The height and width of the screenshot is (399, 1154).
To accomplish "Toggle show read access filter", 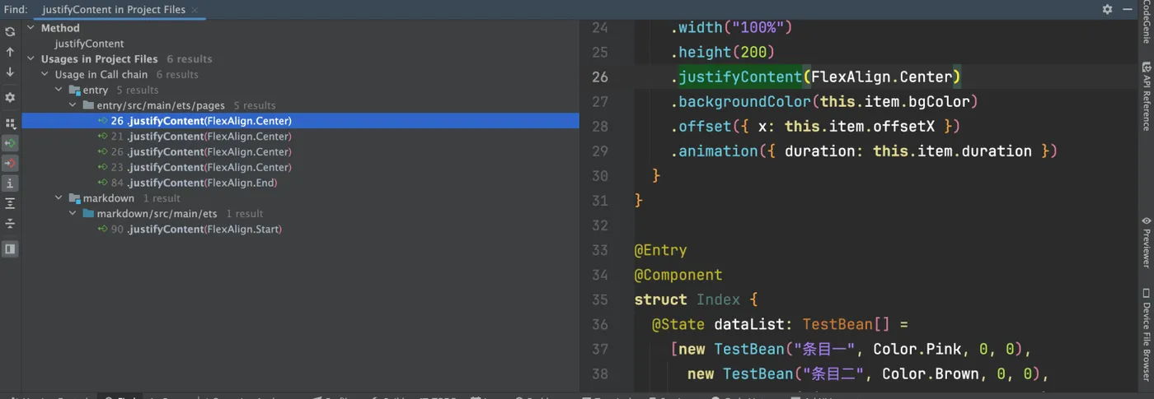I will click(x=10, y=143).
